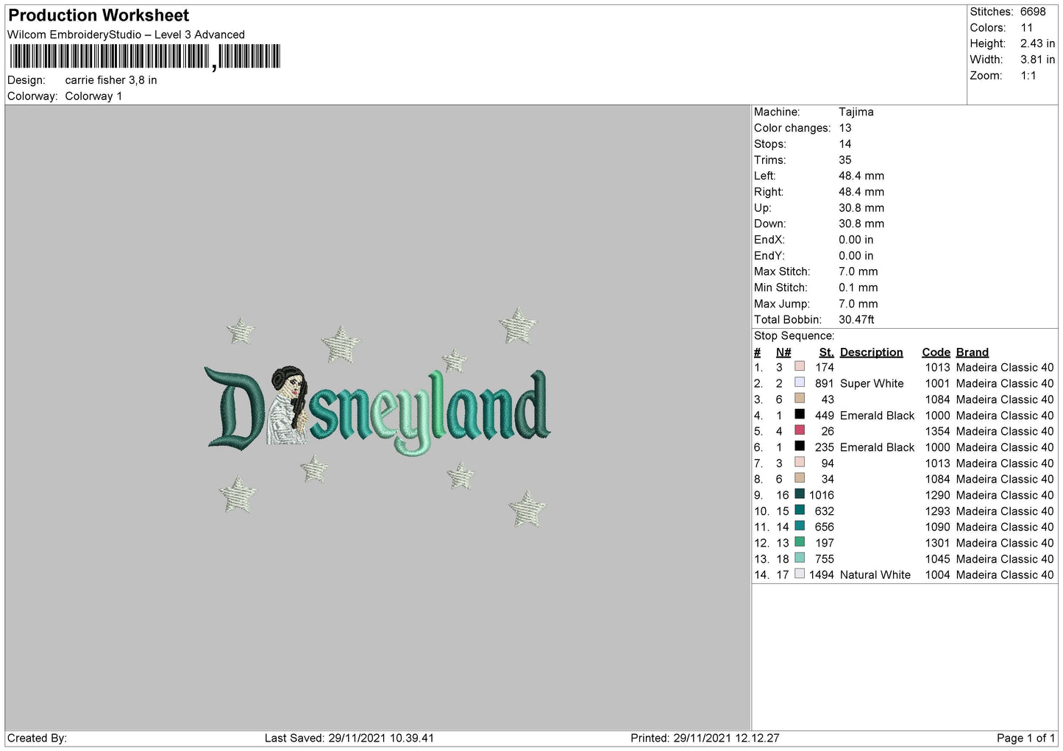Click the Total Bobbin value 30.47ft
Image resolution: width=1063 pixels, height=751 pixels.
click(x=856, y=319)
